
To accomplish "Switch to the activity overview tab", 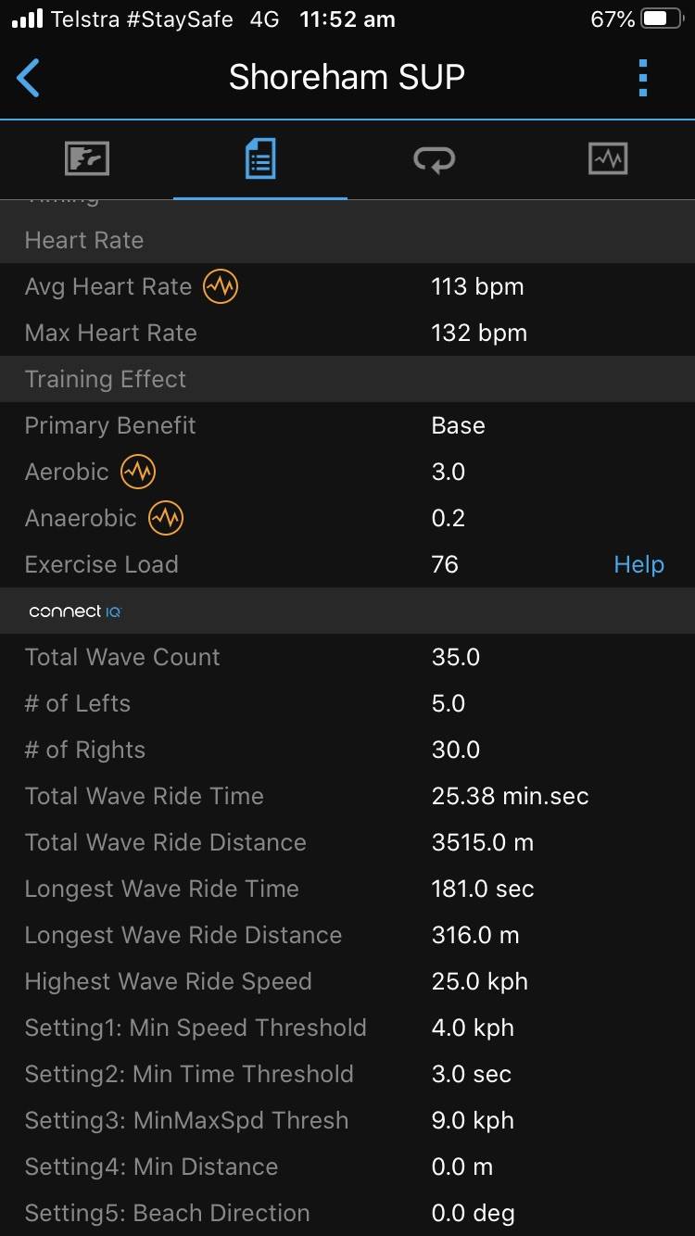I will [x=87, y=158].
